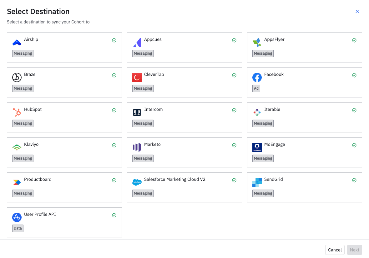Click the HubSpot orange logo icon
Screen dimensions: 369x258
coord(17,112)
